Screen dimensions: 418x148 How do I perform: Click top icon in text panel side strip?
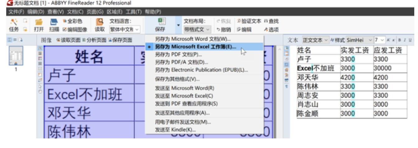point(286,49)
